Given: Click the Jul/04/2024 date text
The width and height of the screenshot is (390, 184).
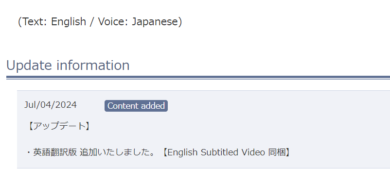Looking at the screenshot, I should [51, 105].
